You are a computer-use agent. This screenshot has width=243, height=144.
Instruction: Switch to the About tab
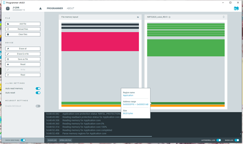[70, 8]
